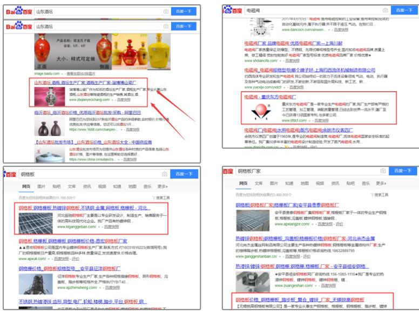The height and width of the screenshot is (314, 419).
Task: Expand 更多» in 钢格板 search panel
Action: tap(163, 186)
